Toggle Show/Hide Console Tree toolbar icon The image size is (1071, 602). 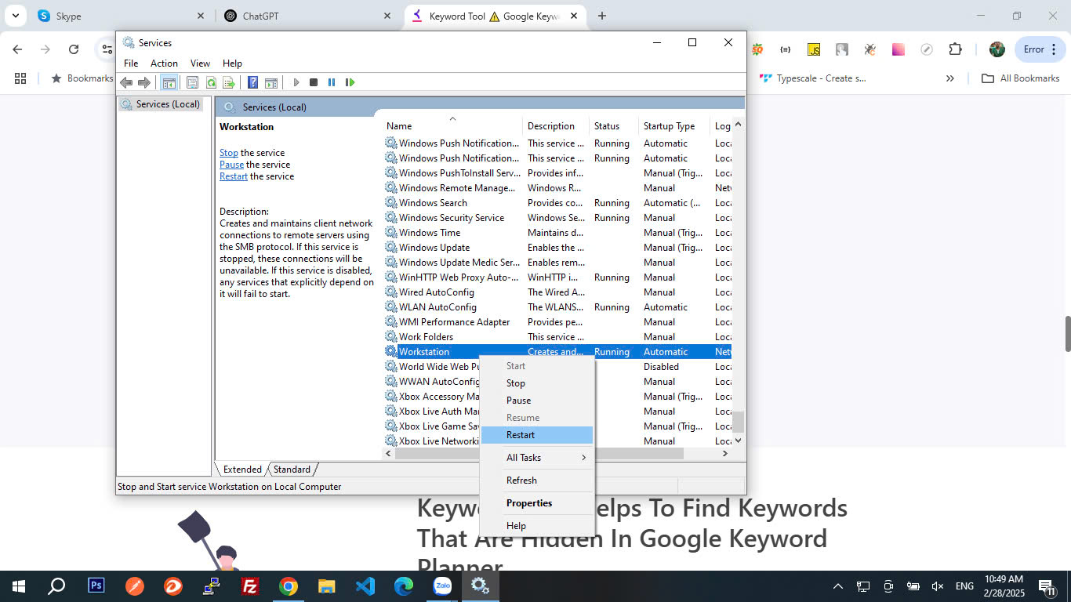pyautogui.click(x=169, y=82)
